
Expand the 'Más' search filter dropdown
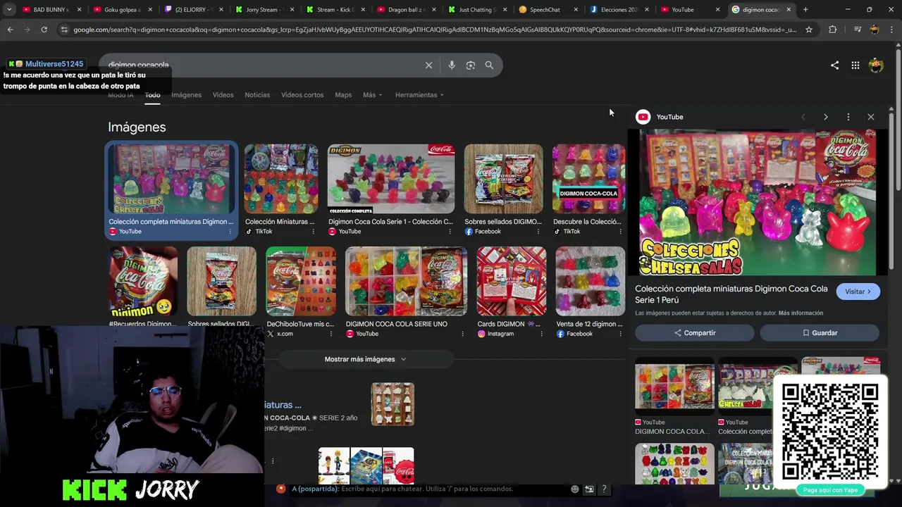(373, 95)
